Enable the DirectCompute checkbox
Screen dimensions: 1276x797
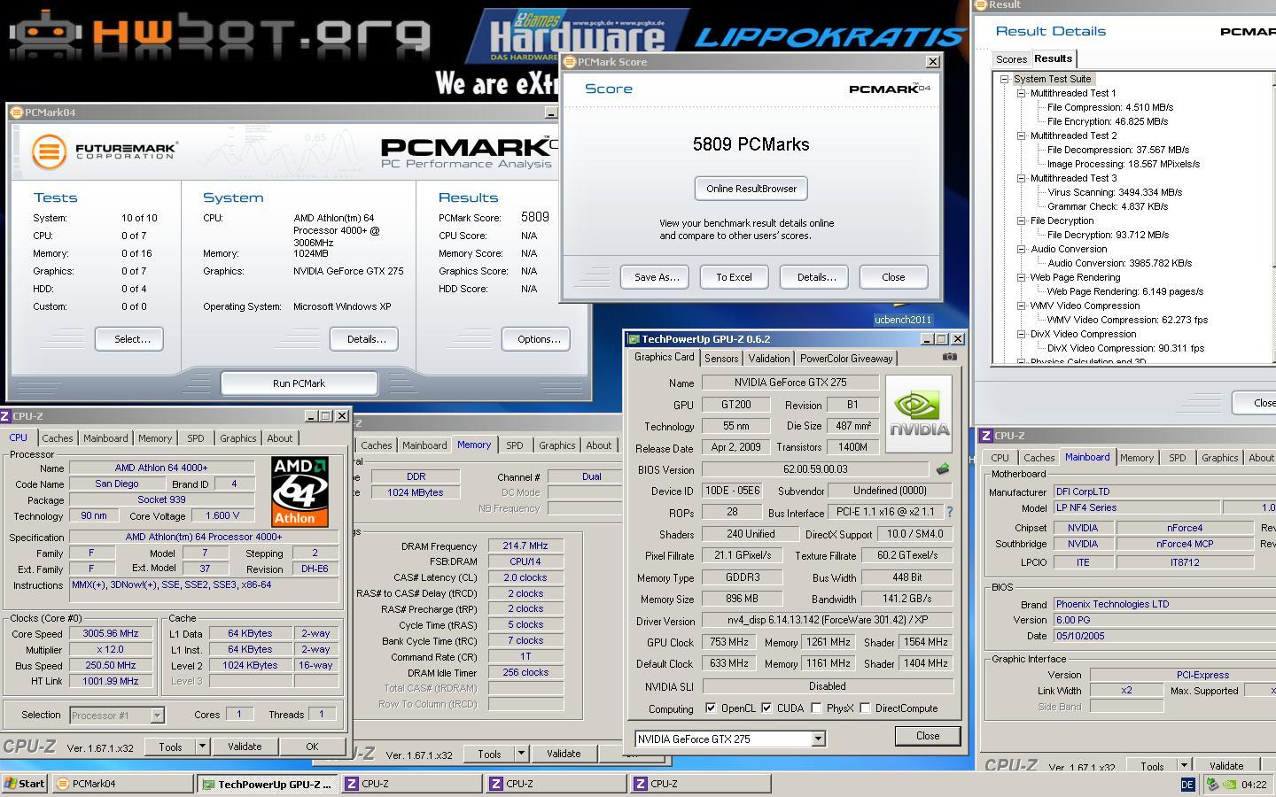point(866,708)
